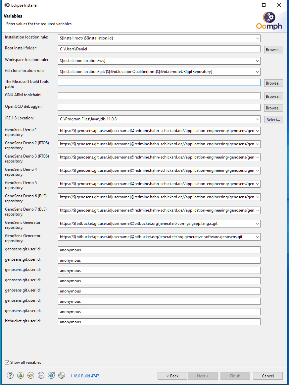
Task: Expand the Installation location rule dropdown
Action: pyautogui.click(x=257, y=38)
